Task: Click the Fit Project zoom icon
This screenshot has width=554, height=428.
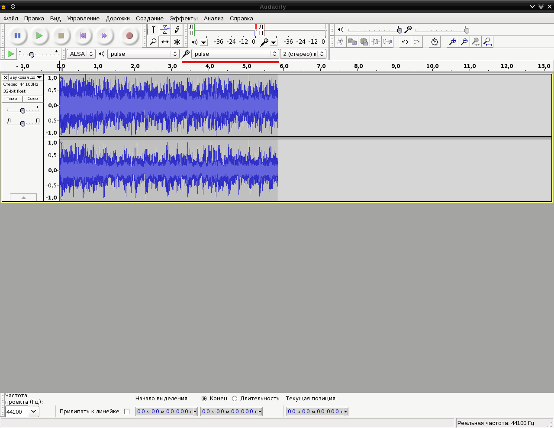Action: pos(487,42)
